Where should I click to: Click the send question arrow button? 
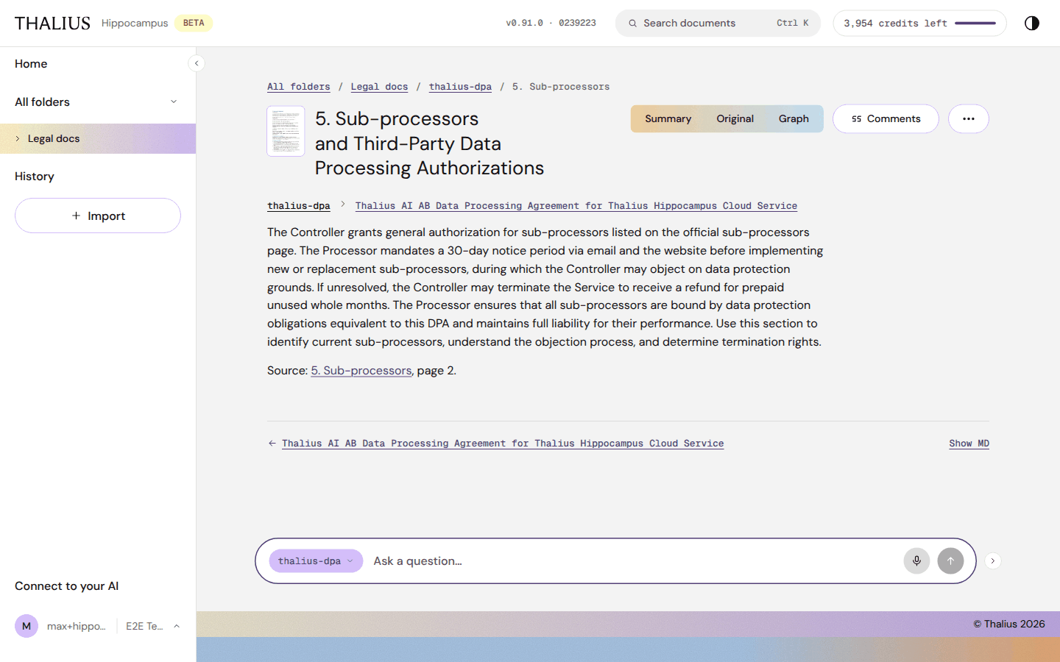(950, 560)
